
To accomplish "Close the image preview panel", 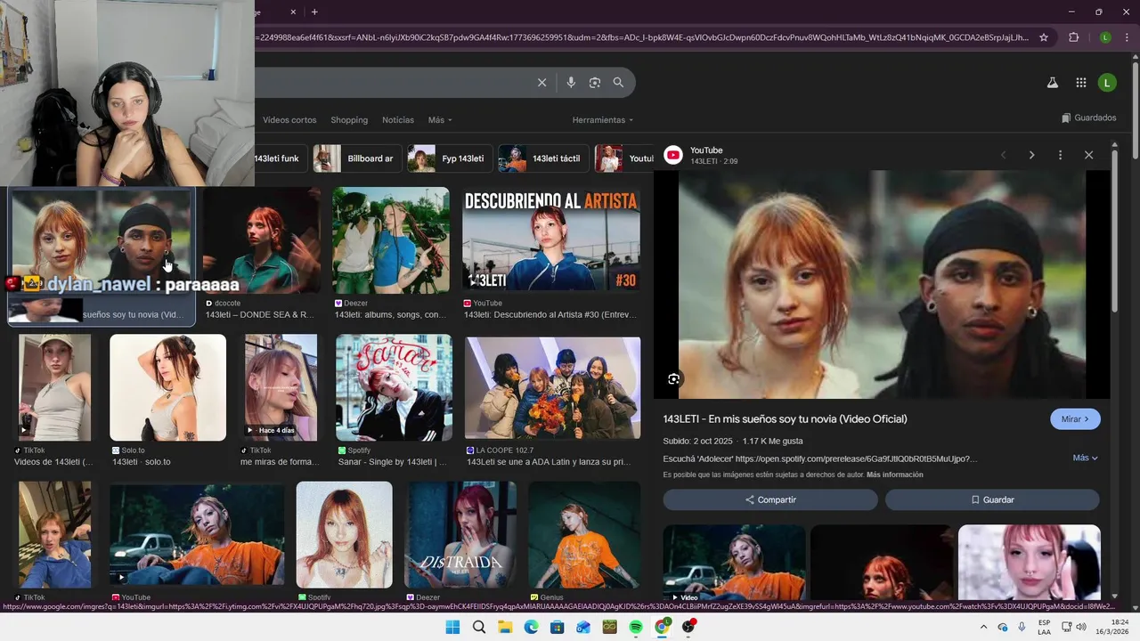I will click(x=1088, y=155).
